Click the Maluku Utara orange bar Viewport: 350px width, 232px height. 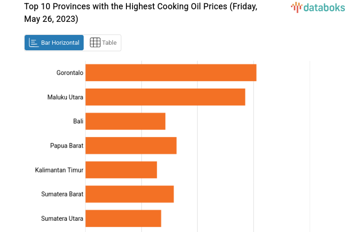click(165, 97)
